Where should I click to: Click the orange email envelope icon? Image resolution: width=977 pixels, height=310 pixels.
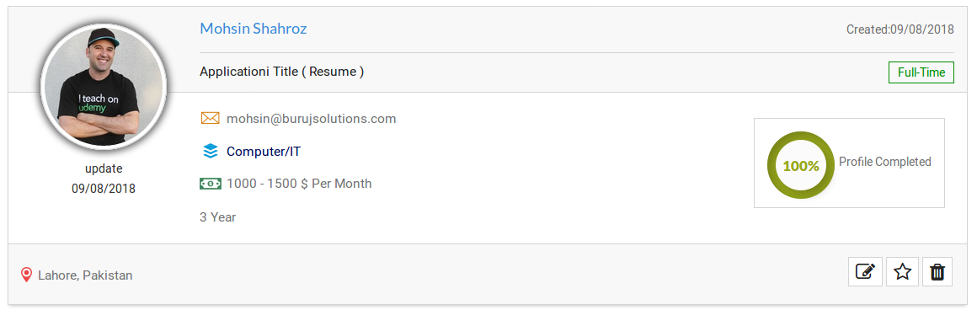(x=211, y=119)
